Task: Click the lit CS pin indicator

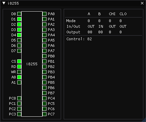Action: tap(19, 61)
